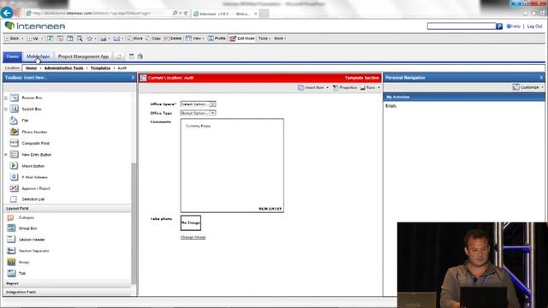Screen dimensions: 548x308
Task: Collapse the Layout Field section header
Action: [x=67, y=209]
